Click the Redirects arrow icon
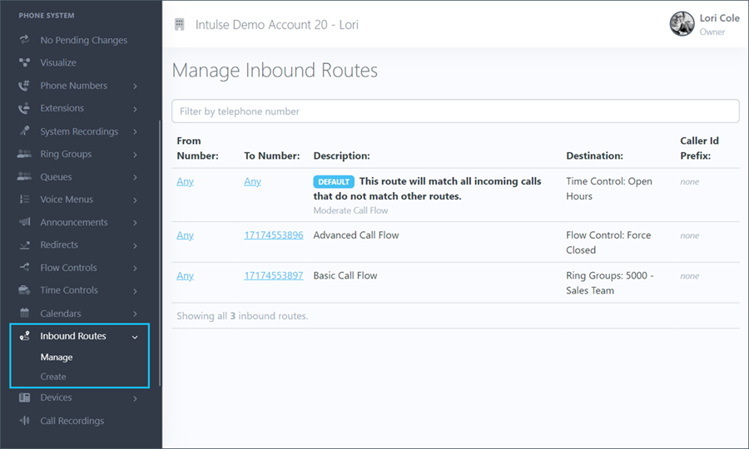Viewport: 749px width, 449px height. 24,244
